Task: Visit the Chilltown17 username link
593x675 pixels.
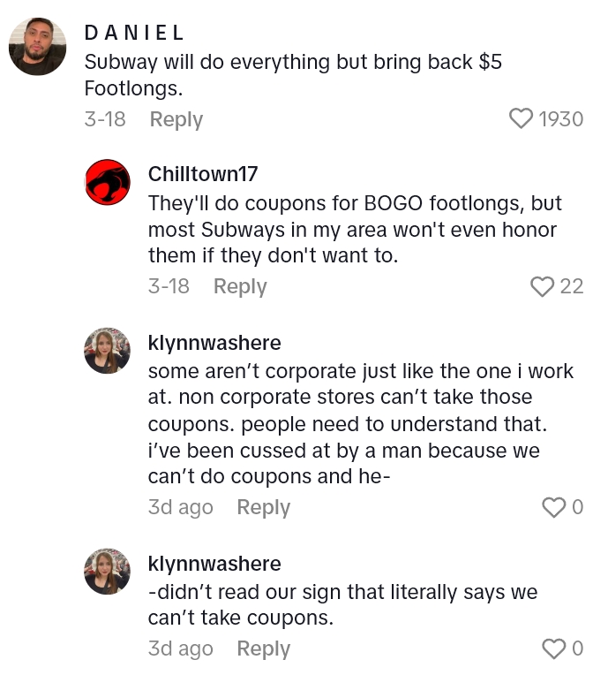Action: click(203, 174)
